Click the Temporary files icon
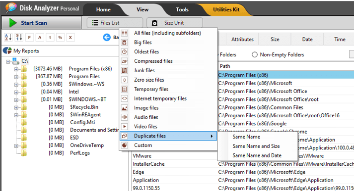This screenshot has width=354, height=191. (x=125, y=89)
